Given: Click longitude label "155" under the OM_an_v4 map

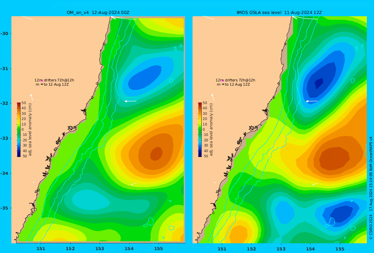Looking at the screenshot, I should [159, 249].
